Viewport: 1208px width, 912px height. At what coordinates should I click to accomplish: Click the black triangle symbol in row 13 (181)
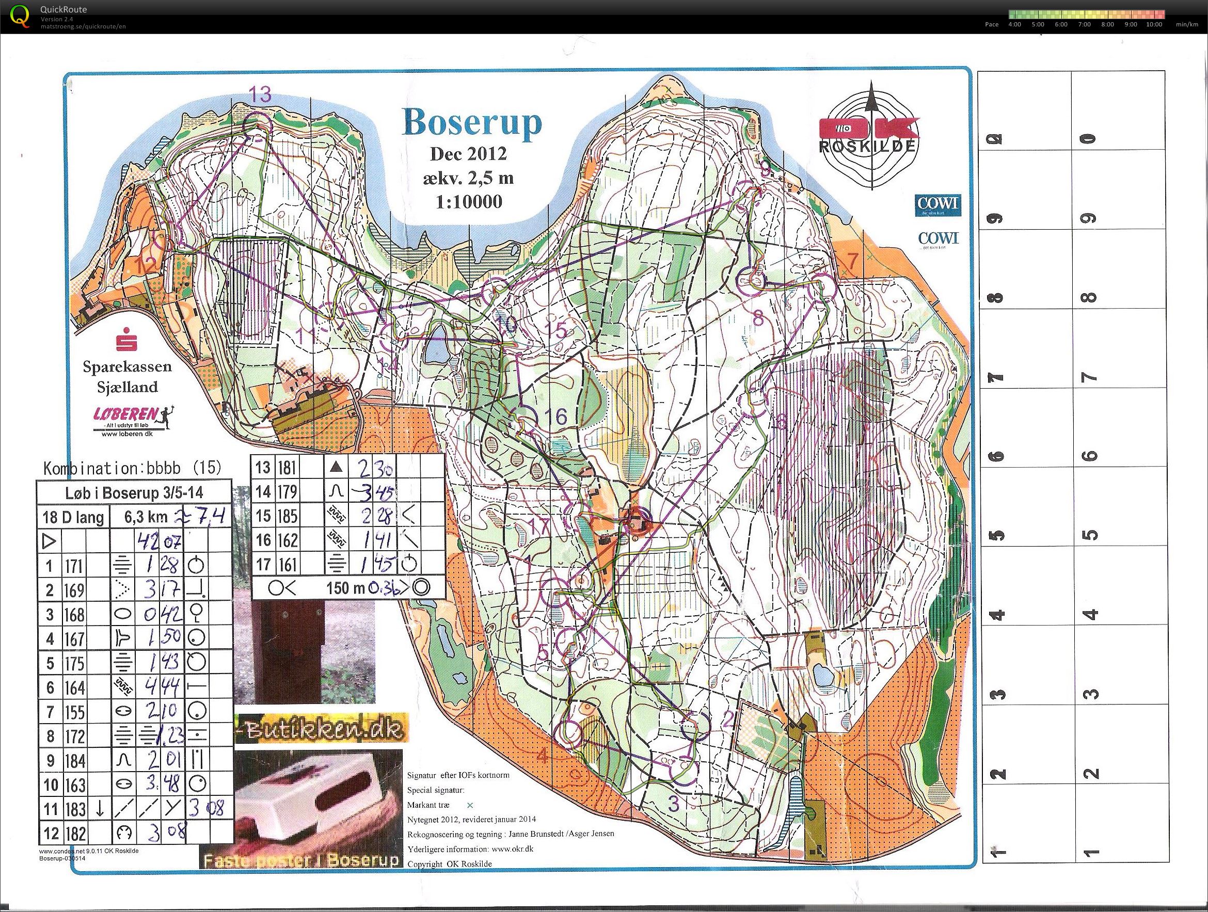tap(337, 467)
